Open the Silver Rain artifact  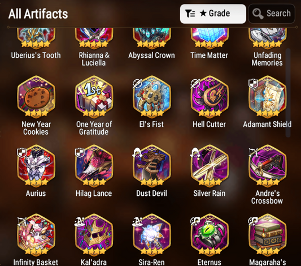[x=210, y=166]
